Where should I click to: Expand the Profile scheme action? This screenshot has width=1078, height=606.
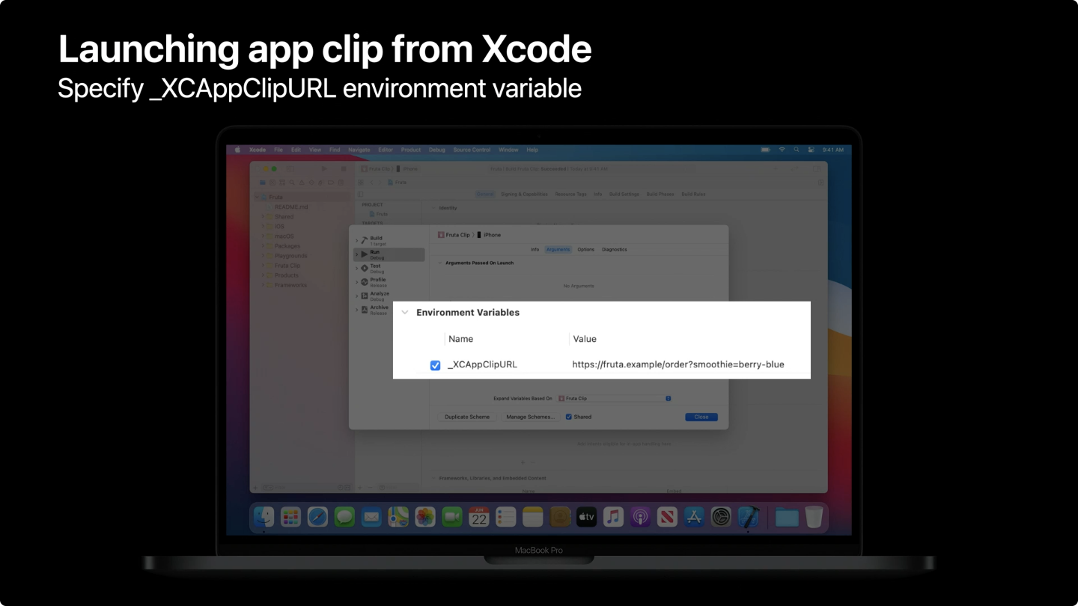tap(357, 282)
